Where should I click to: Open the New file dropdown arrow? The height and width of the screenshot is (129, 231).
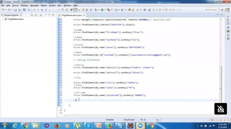click(6, 10)
